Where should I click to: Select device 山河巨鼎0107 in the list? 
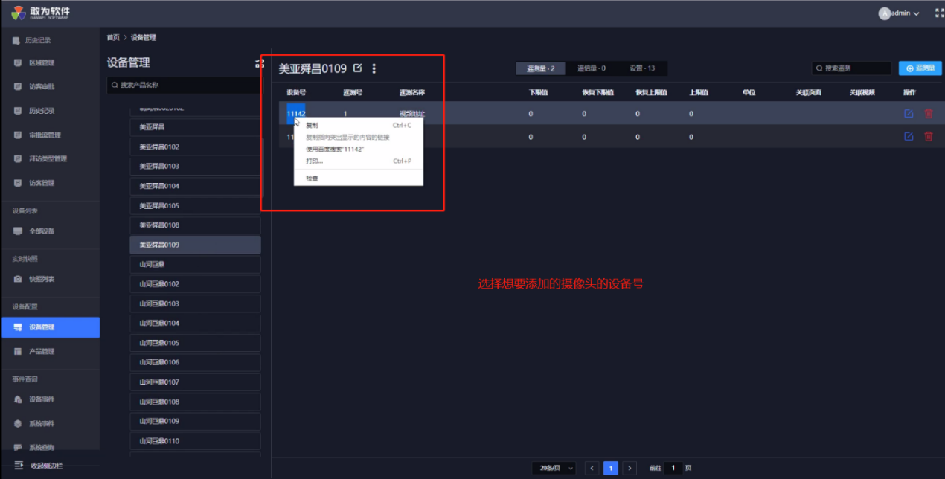click(196, 382)
